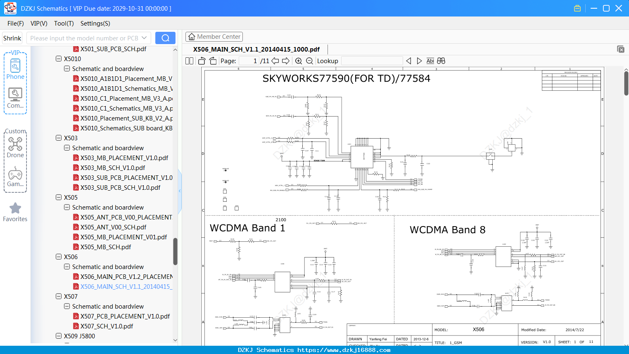The image size is (629, 354).
Task: Toggle the two-page layout view icon
Action: tap(189, 61)
